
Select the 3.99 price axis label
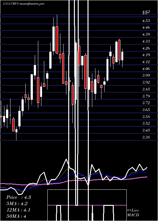point(146,75)
